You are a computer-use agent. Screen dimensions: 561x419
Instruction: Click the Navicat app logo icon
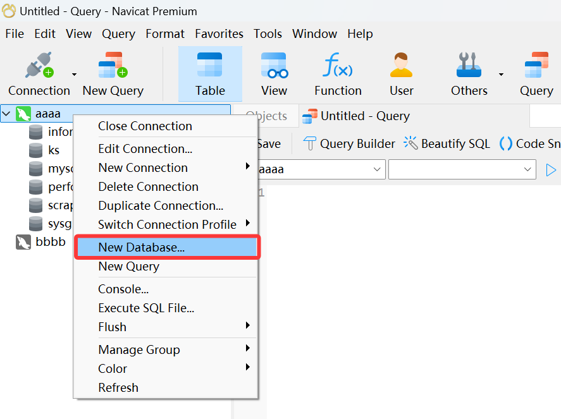(9, 11)
